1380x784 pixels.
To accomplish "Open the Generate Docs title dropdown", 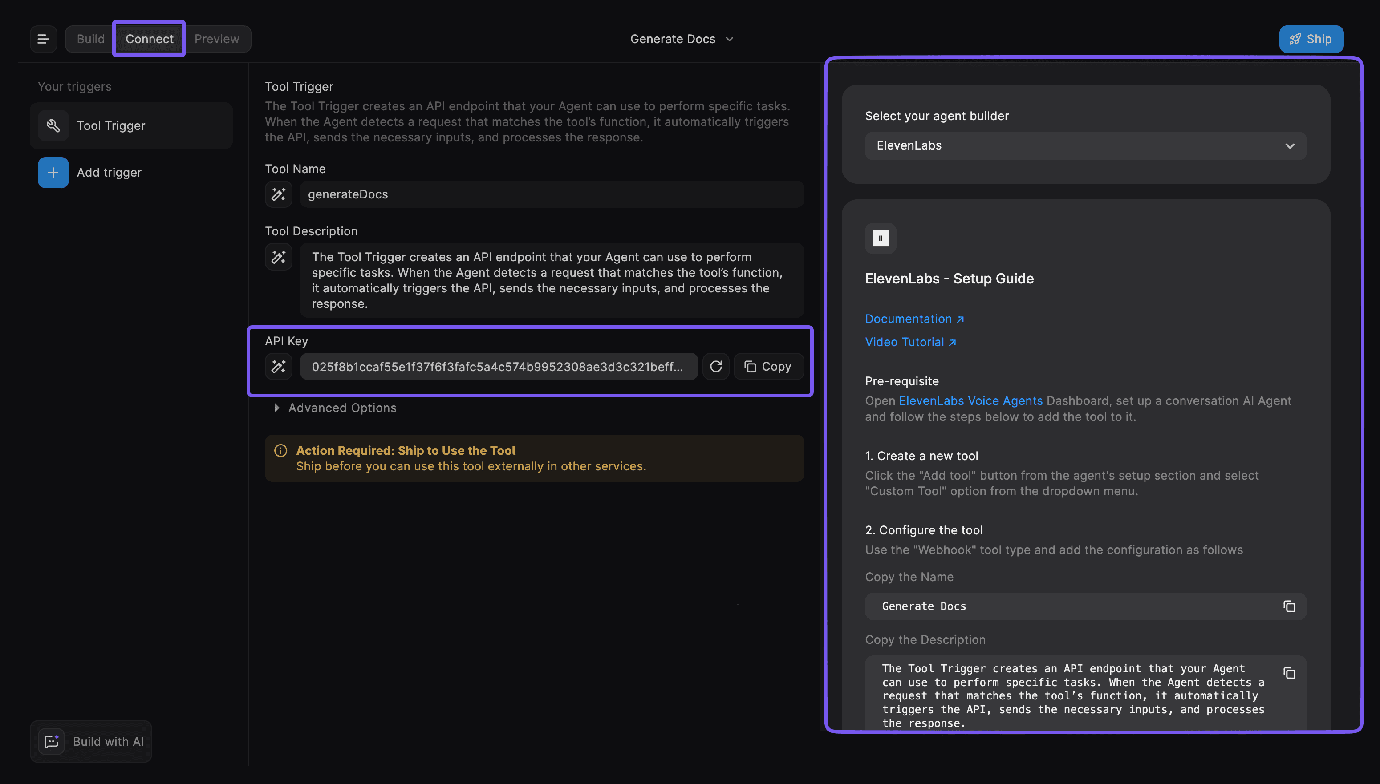I will pos(682,39).
